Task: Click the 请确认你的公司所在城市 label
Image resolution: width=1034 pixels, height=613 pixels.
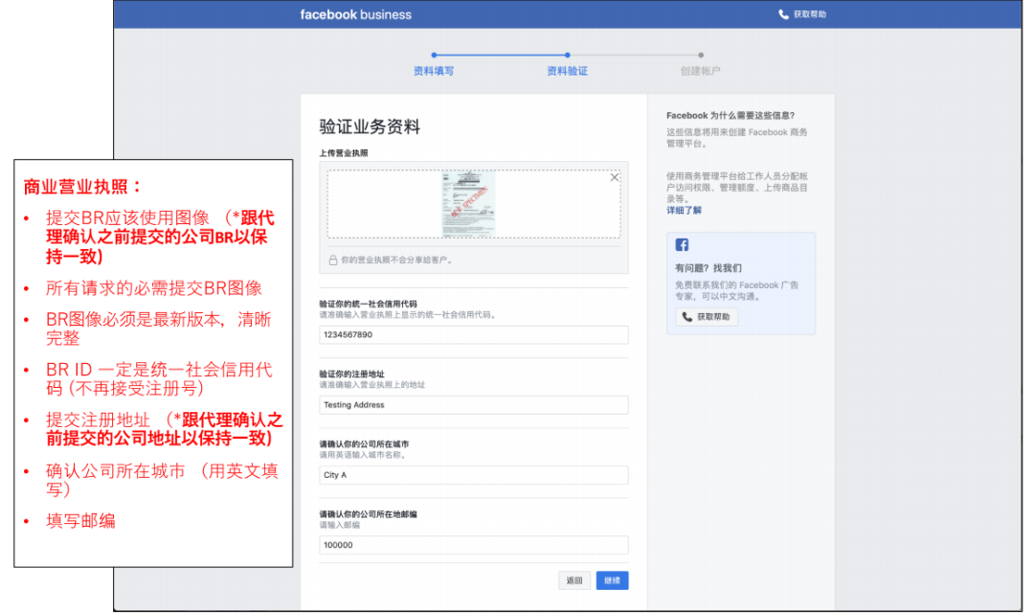Action: click(x=364, y=444)
